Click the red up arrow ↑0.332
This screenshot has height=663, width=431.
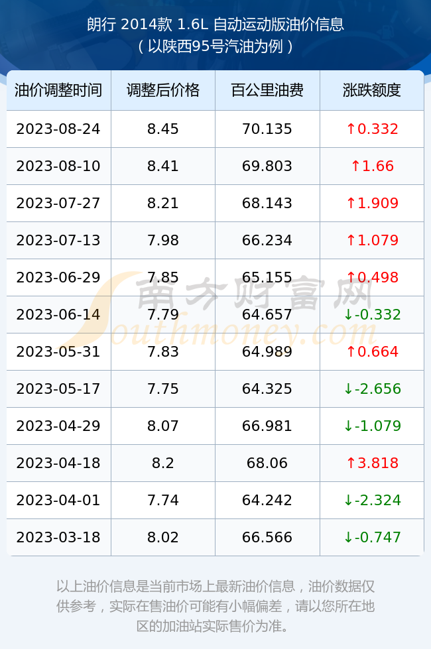point(351,129)
